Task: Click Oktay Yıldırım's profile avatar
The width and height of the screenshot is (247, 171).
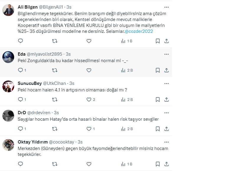Action: (x=8, y=145)
